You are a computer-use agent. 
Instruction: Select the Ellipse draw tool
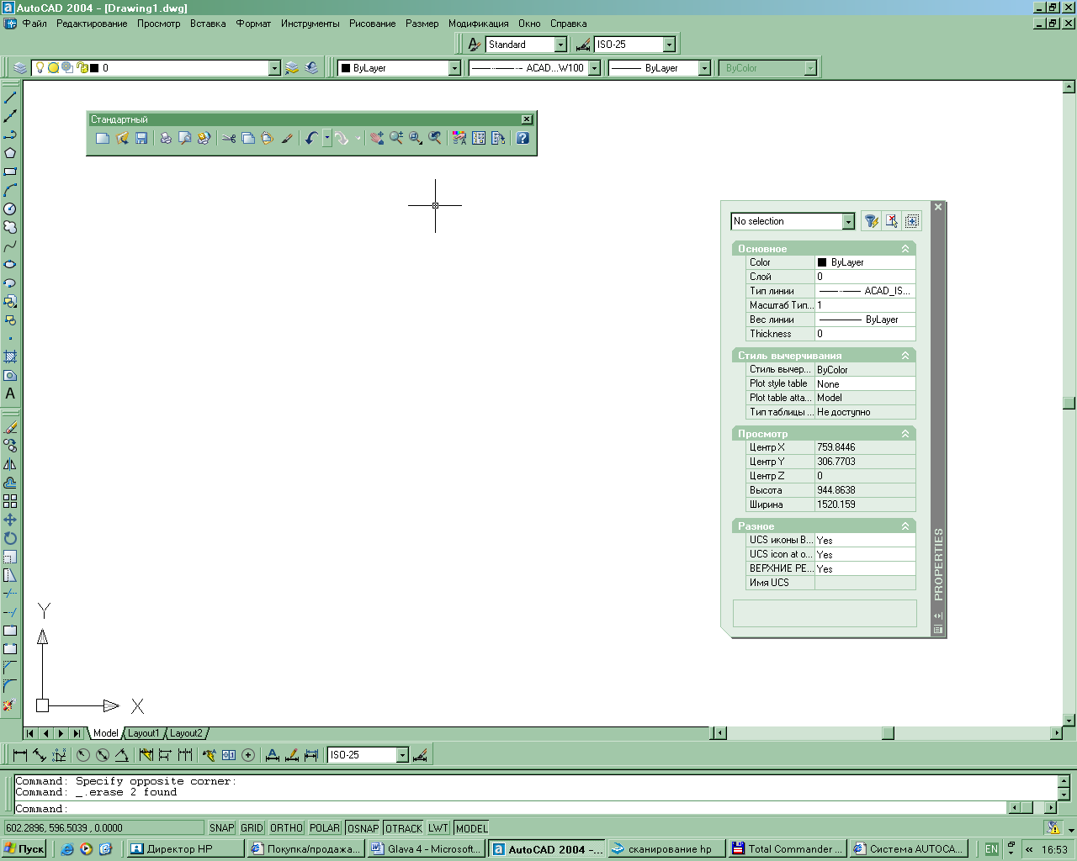click(10, 264)
